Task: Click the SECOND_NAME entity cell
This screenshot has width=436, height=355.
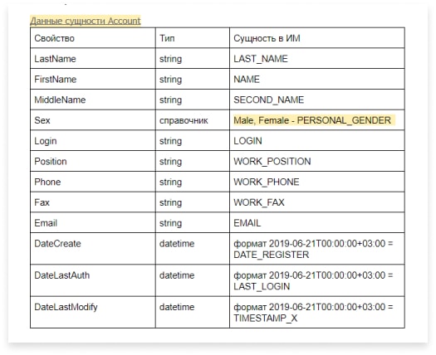Action: [x=317, y=100]
